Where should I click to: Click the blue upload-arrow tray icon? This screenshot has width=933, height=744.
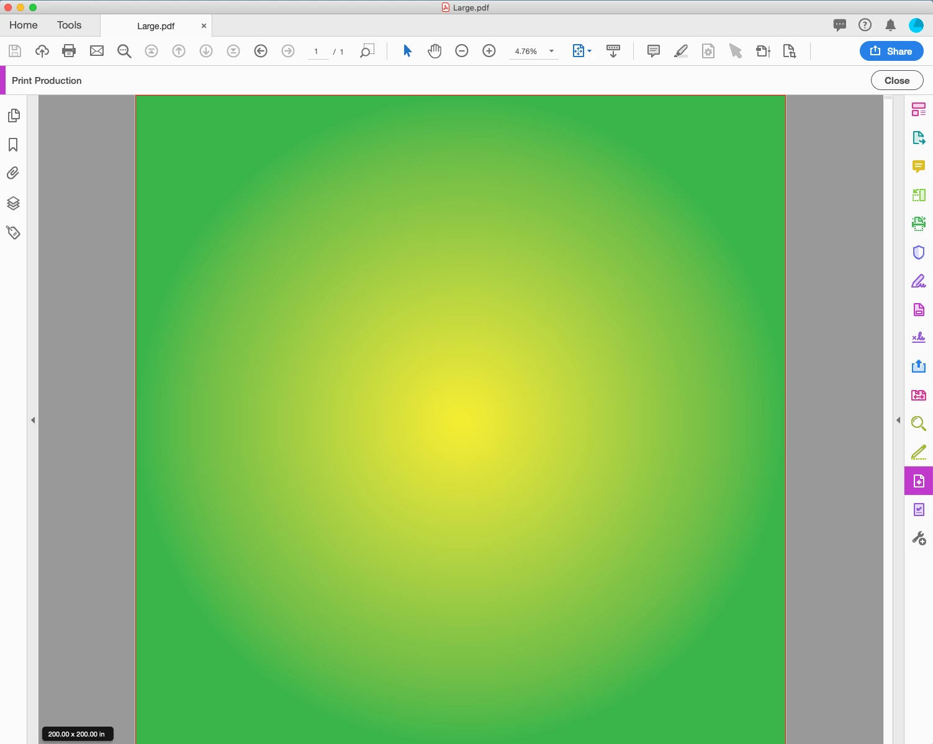(x=919, y=366)
